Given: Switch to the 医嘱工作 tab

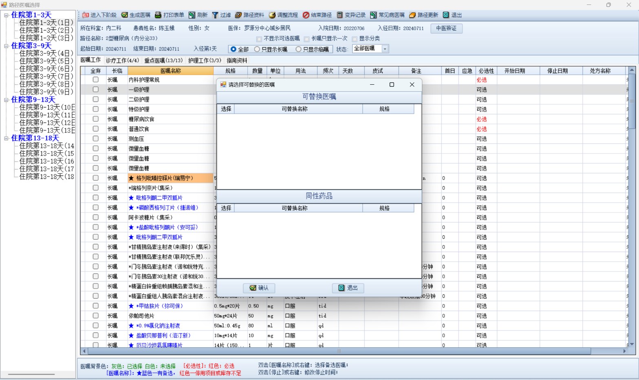Looking at the screenshot, I should coord(90,60).
